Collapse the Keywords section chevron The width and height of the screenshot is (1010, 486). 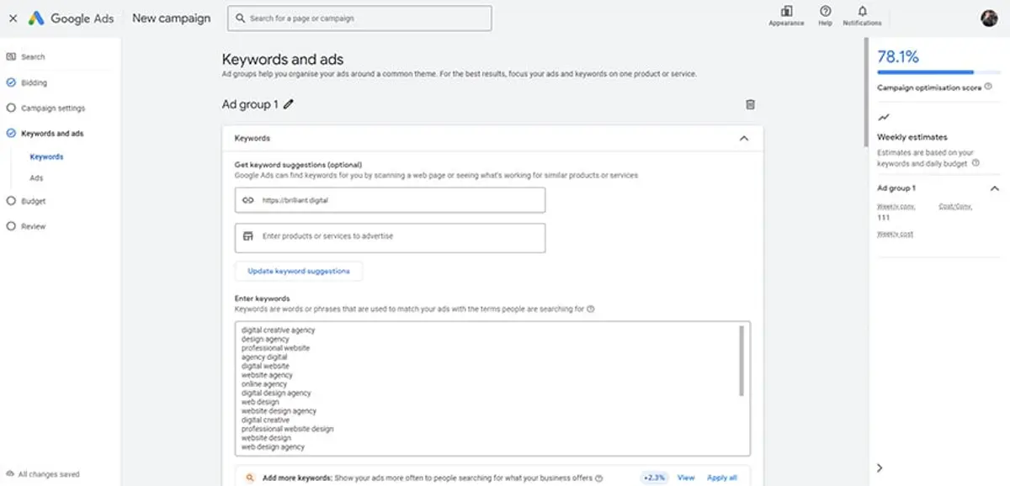743,137
